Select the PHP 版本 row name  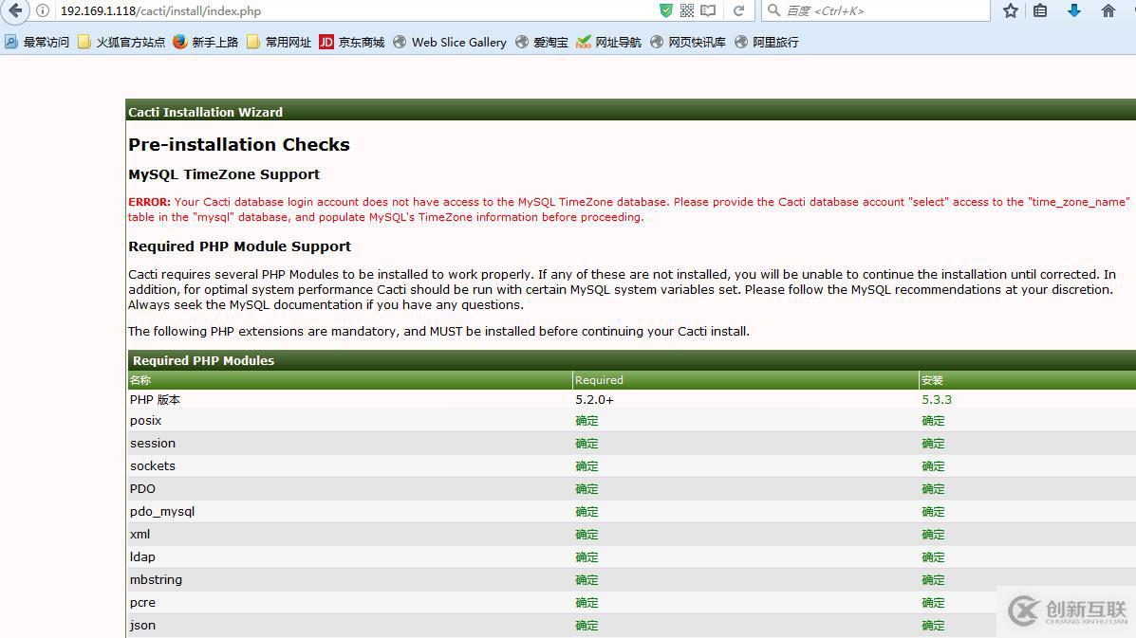point(155,399)
